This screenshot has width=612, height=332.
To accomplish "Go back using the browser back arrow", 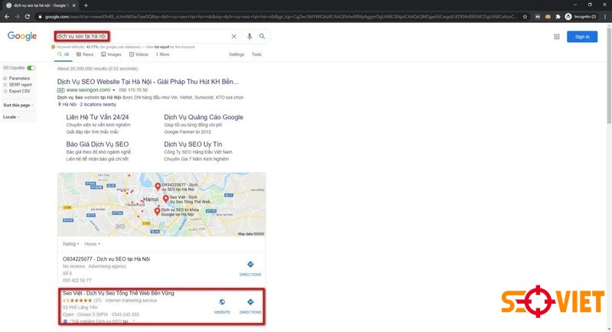I will tap(7, 17).
